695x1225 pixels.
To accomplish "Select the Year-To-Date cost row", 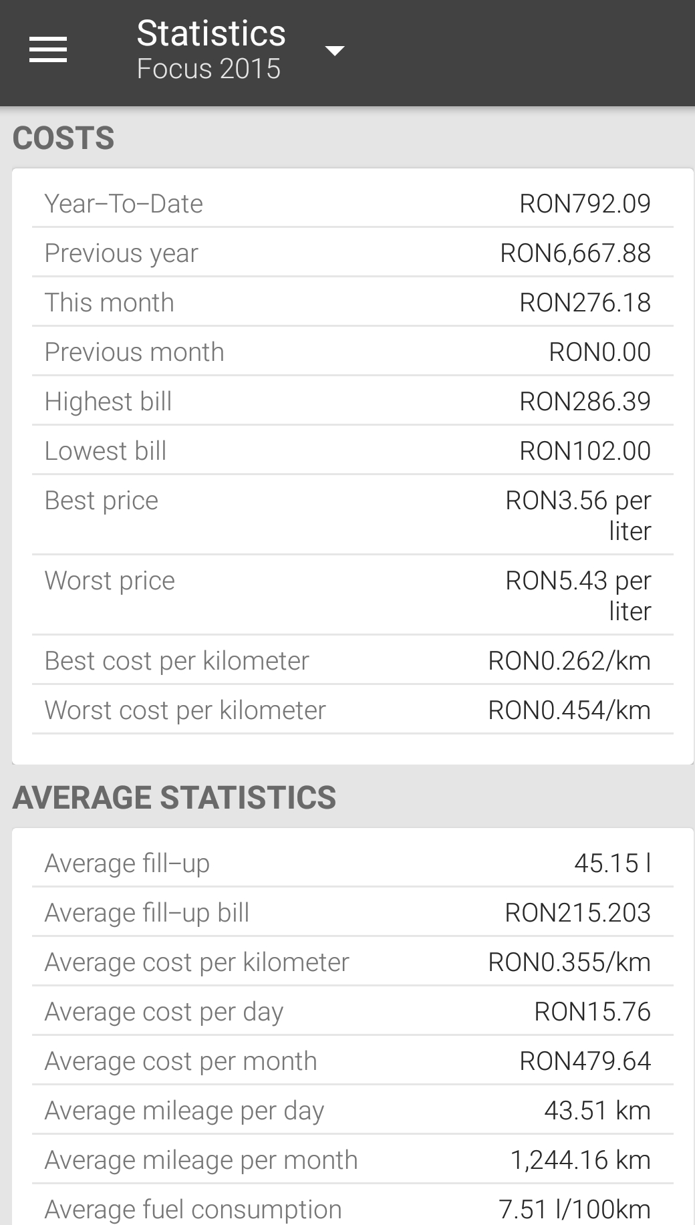I will [352, 203].
